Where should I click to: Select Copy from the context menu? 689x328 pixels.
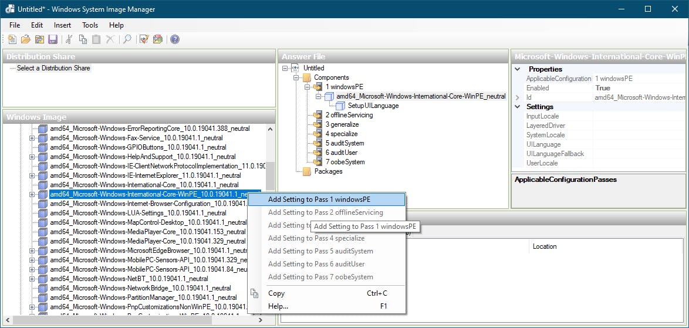click(276, 293)
